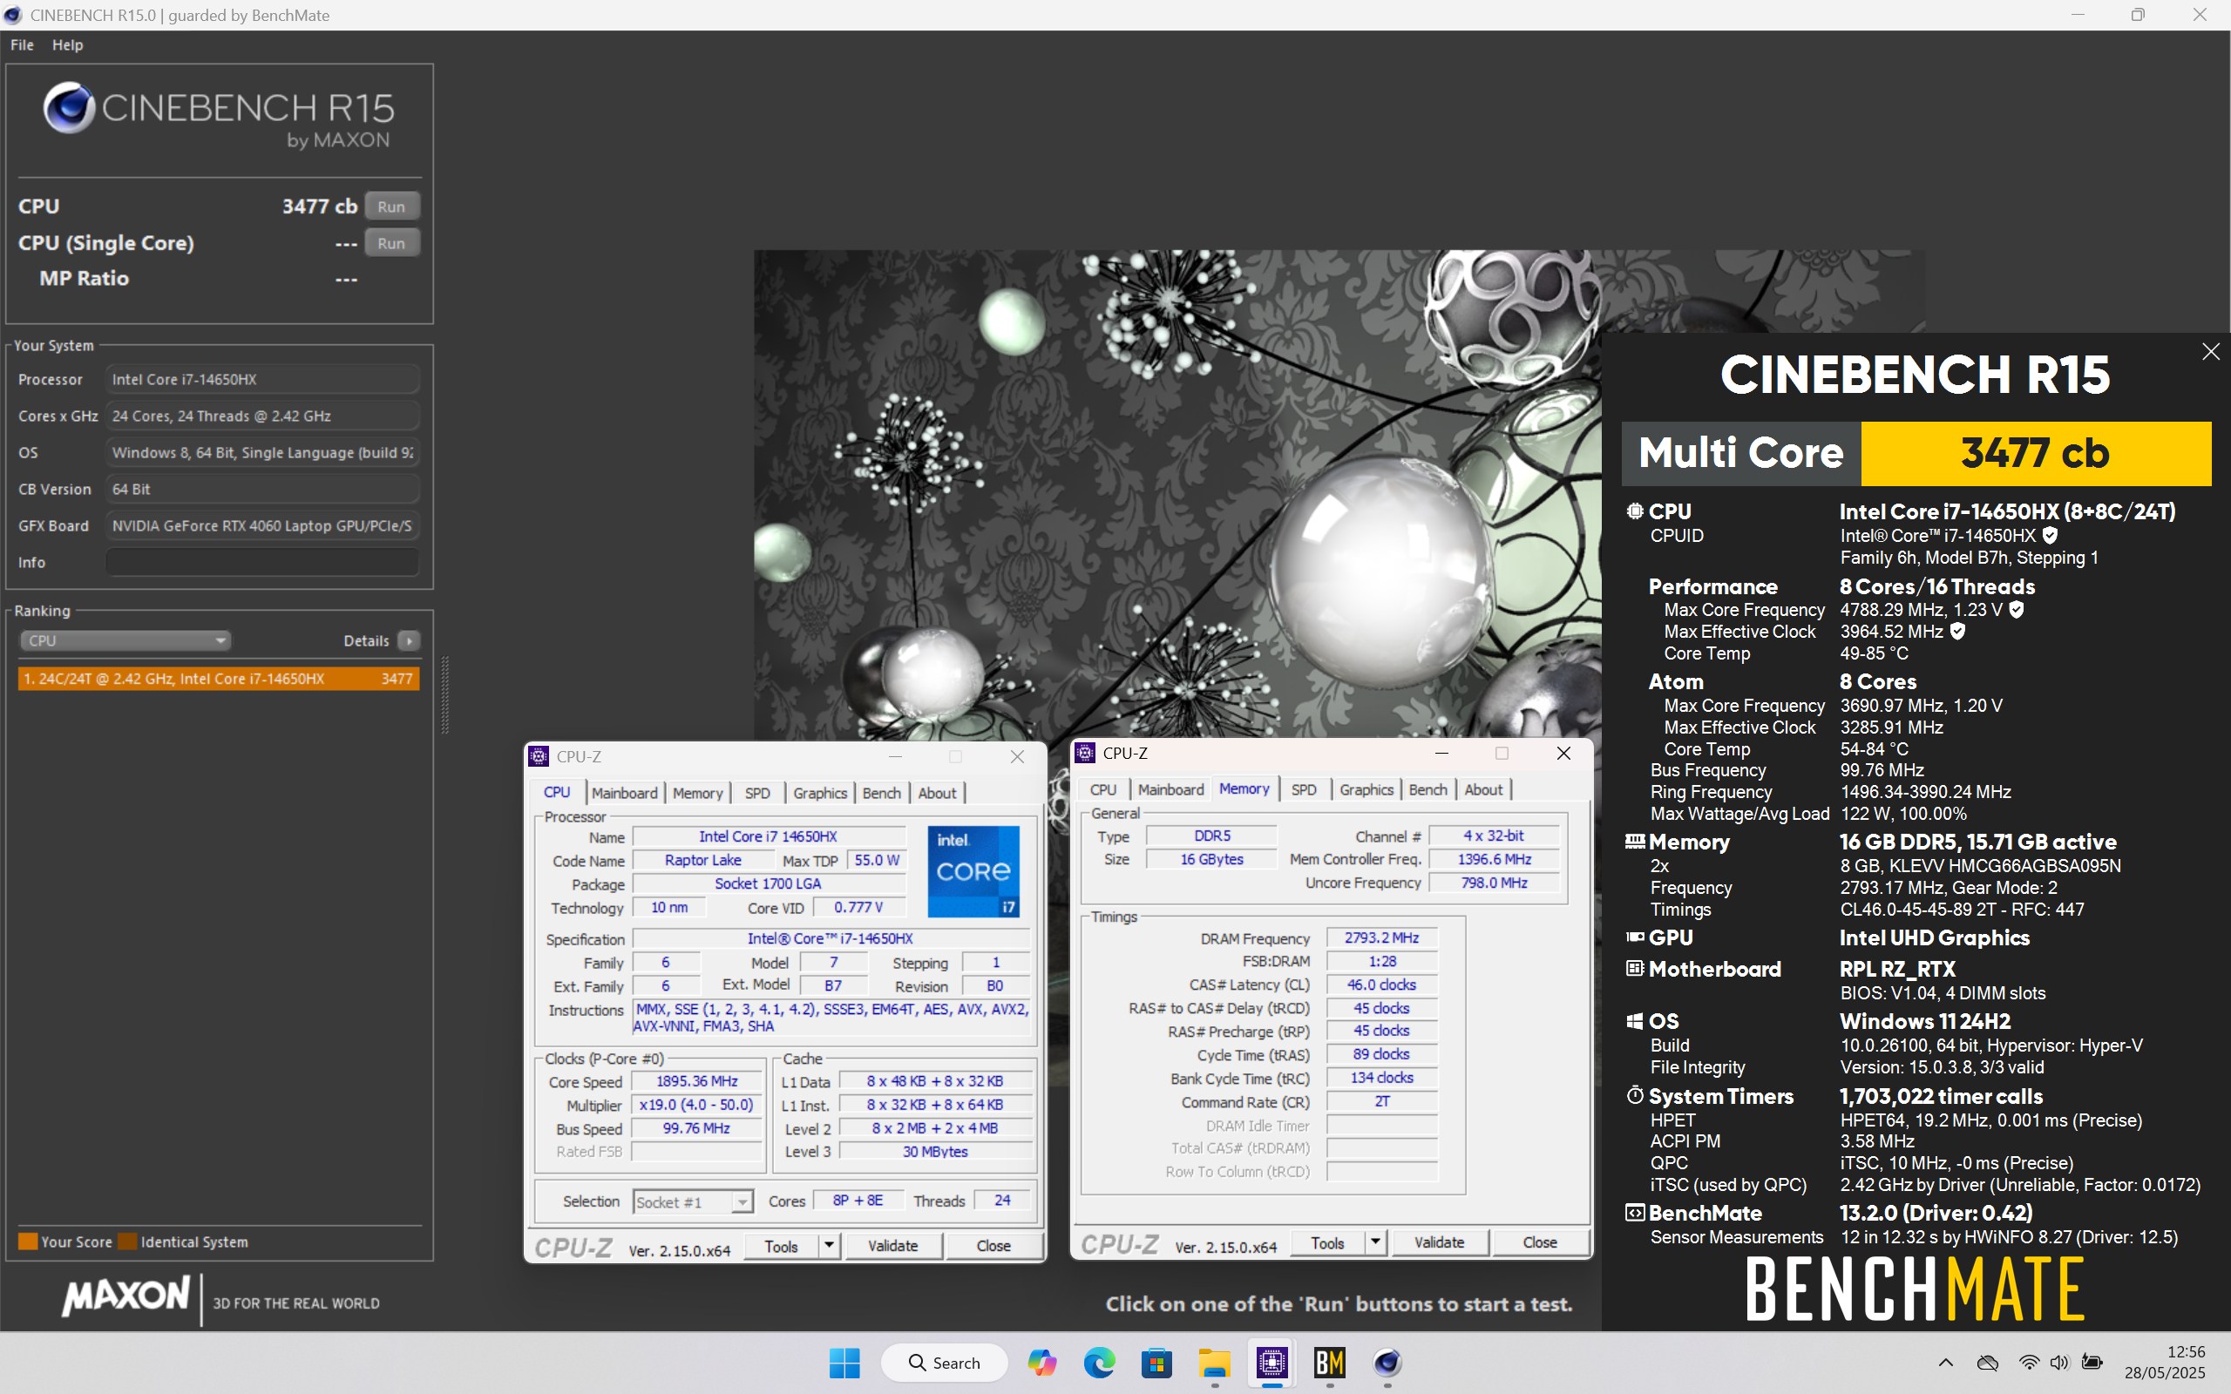
Task: Click the MAXON logo at bottom
Action: click(x=125, y=1296)
